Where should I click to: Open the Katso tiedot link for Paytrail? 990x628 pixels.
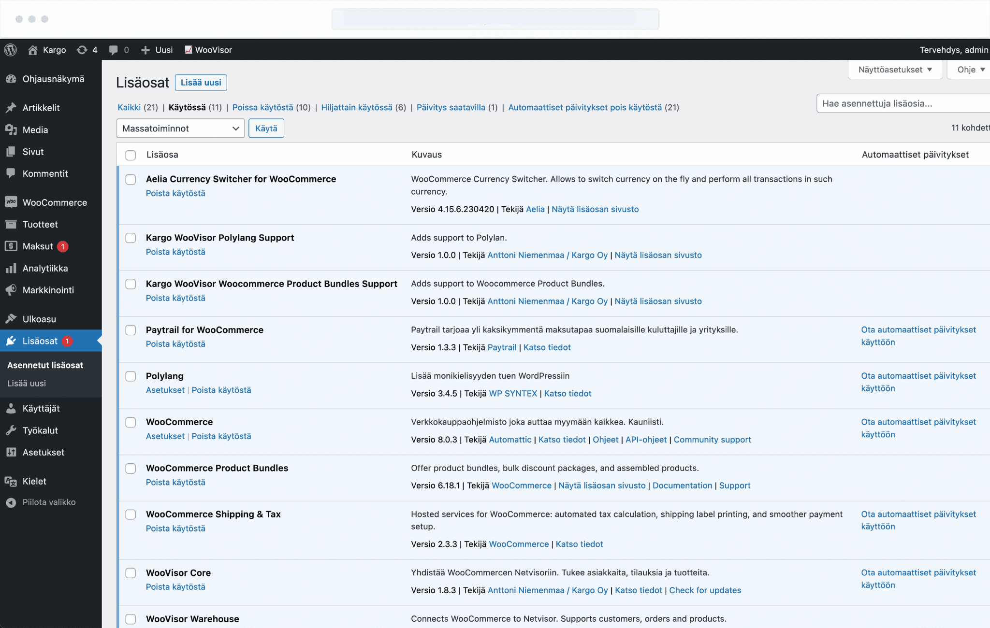click(547, 347)
